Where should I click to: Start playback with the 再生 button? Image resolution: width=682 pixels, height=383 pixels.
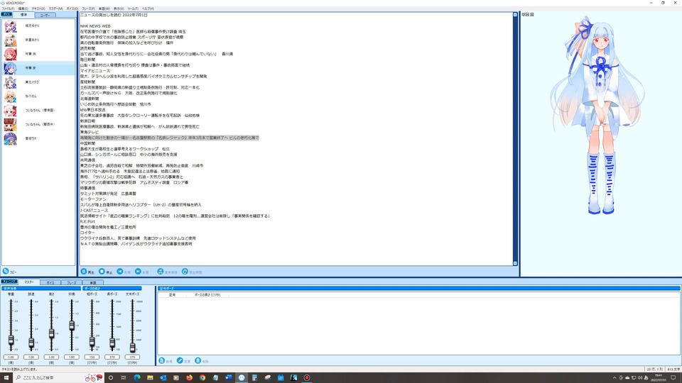click(87, 272)
